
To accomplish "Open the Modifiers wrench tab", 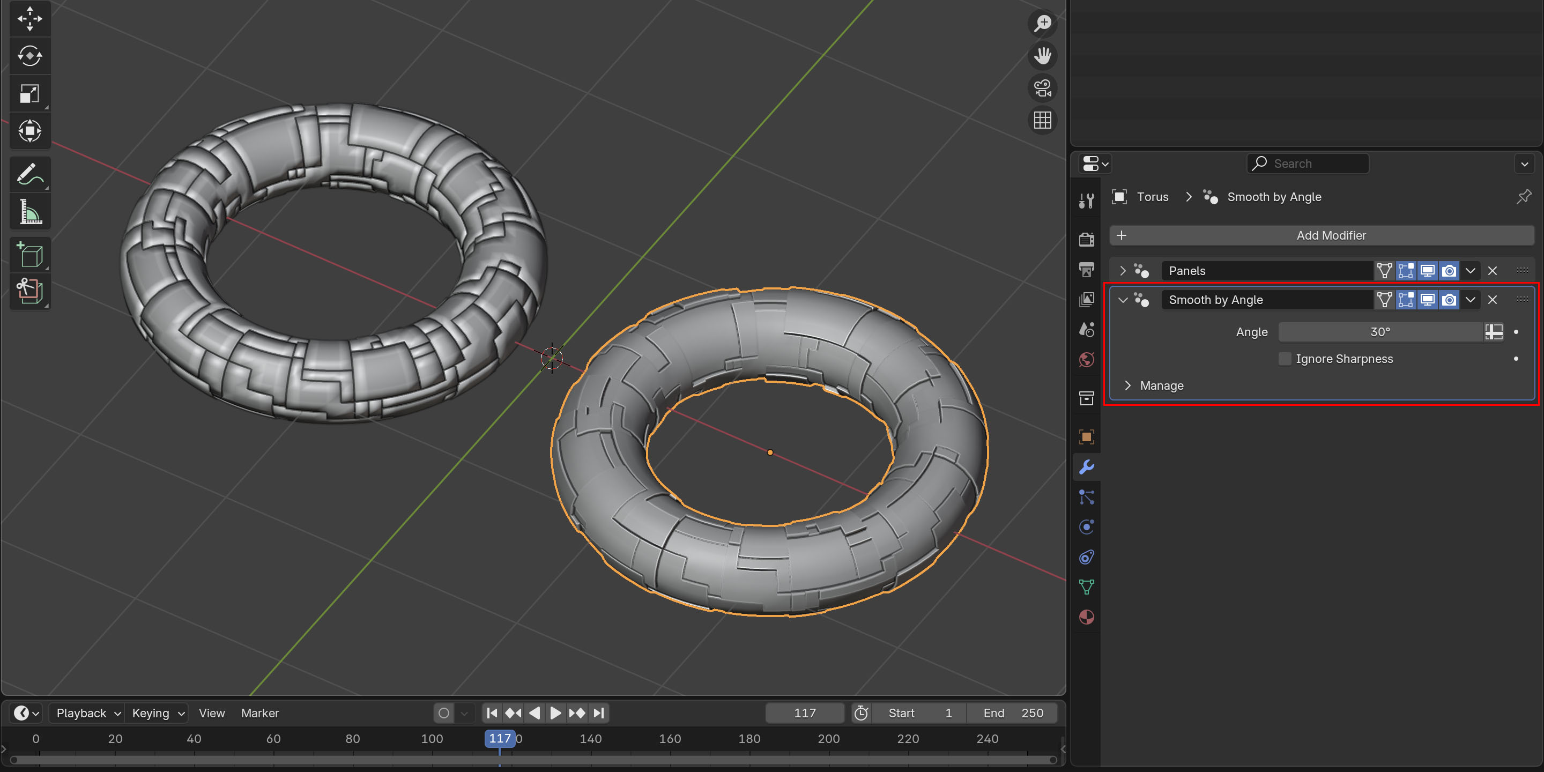I will coord(1086,467).
